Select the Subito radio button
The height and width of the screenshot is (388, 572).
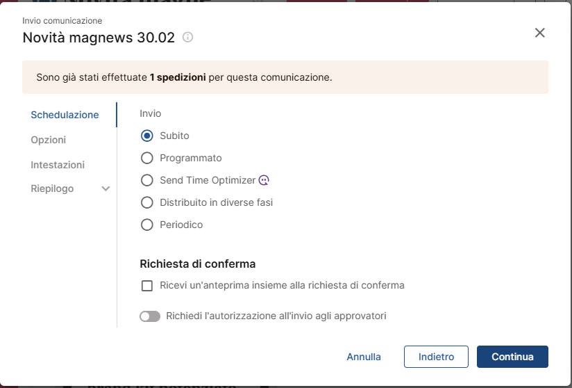pos(147,136)
